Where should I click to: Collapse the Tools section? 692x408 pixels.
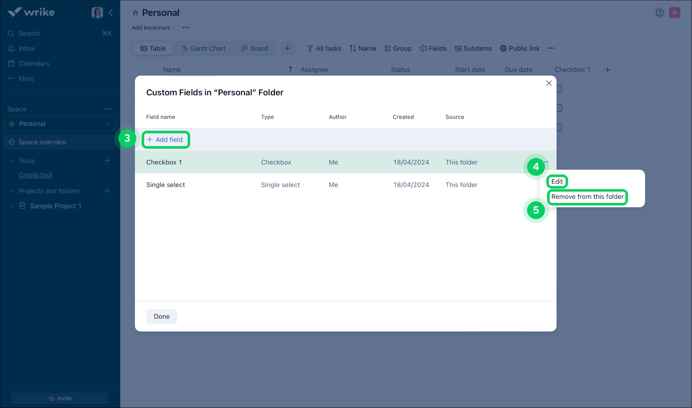point(12,161)
